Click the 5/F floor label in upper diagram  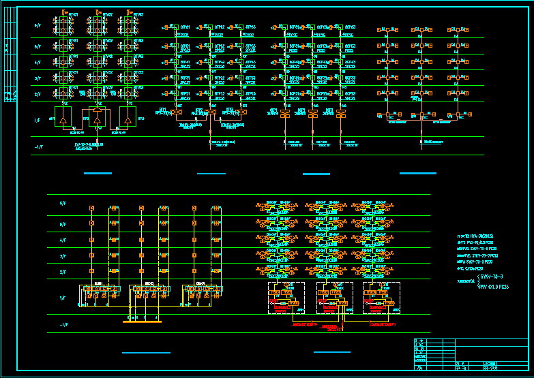coord(38,46)
